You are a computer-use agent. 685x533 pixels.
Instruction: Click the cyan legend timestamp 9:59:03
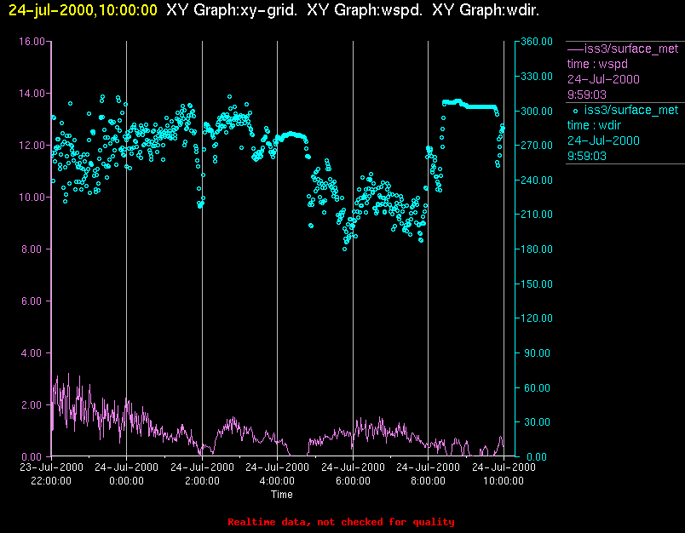[587, 157]
